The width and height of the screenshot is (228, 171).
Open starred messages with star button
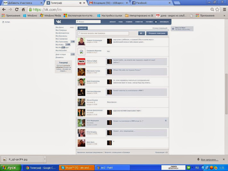coord(142,33)
